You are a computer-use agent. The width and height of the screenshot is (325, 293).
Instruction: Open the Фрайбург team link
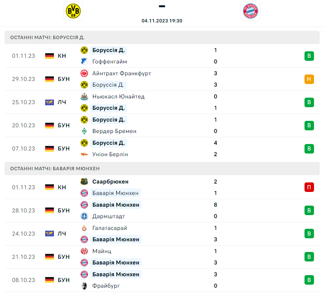pos(106,286)
